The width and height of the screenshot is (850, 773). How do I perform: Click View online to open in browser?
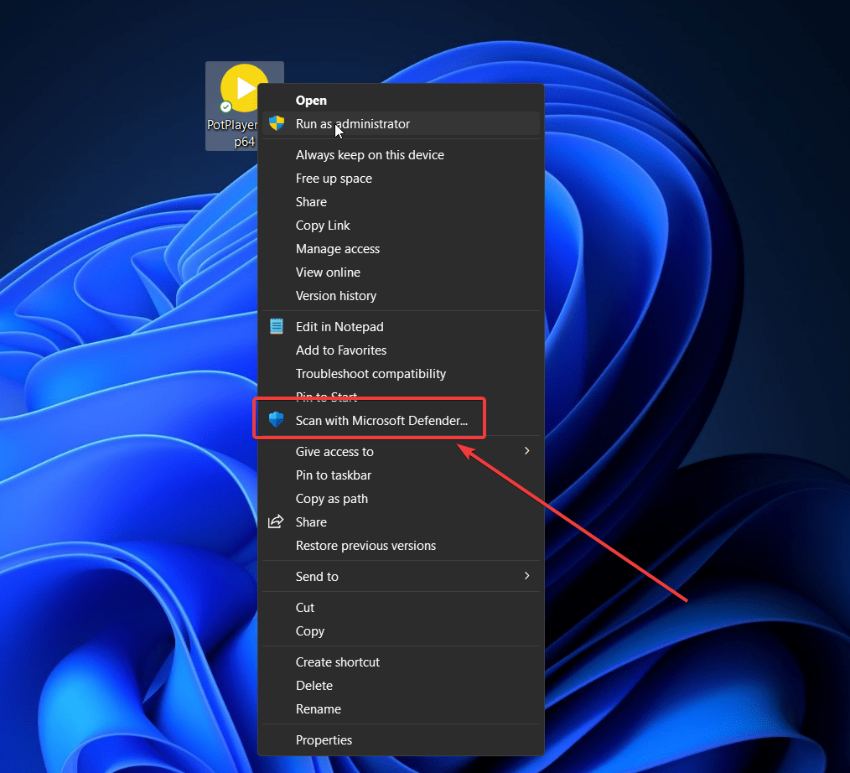tap(328, 272)
